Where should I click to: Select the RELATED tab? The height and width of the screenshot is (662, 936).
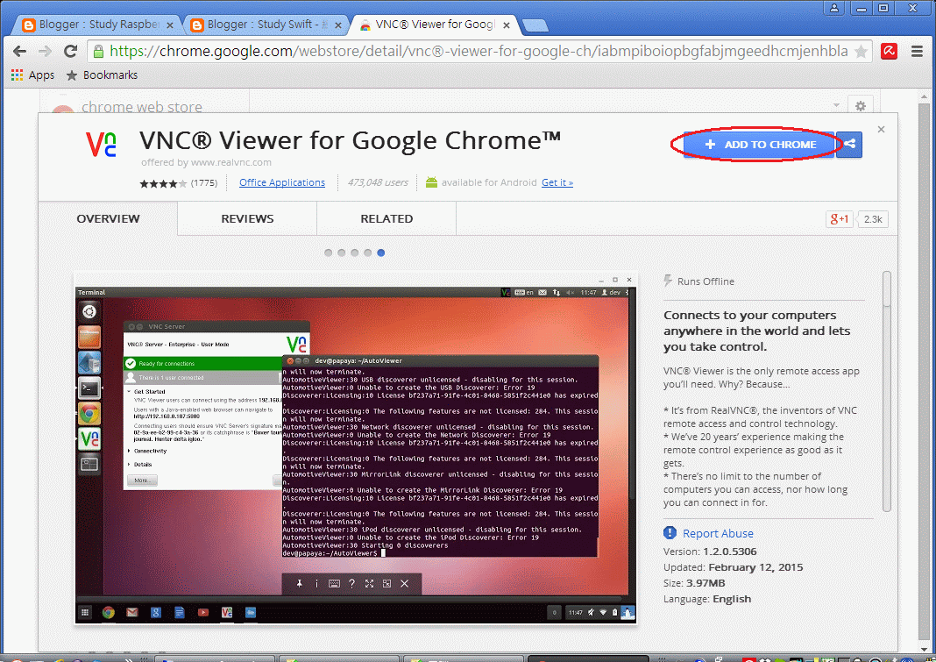(x=386, y=218)
